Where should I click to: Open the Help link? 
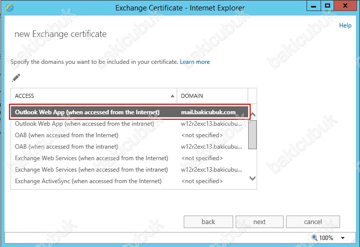pos(345,25)
